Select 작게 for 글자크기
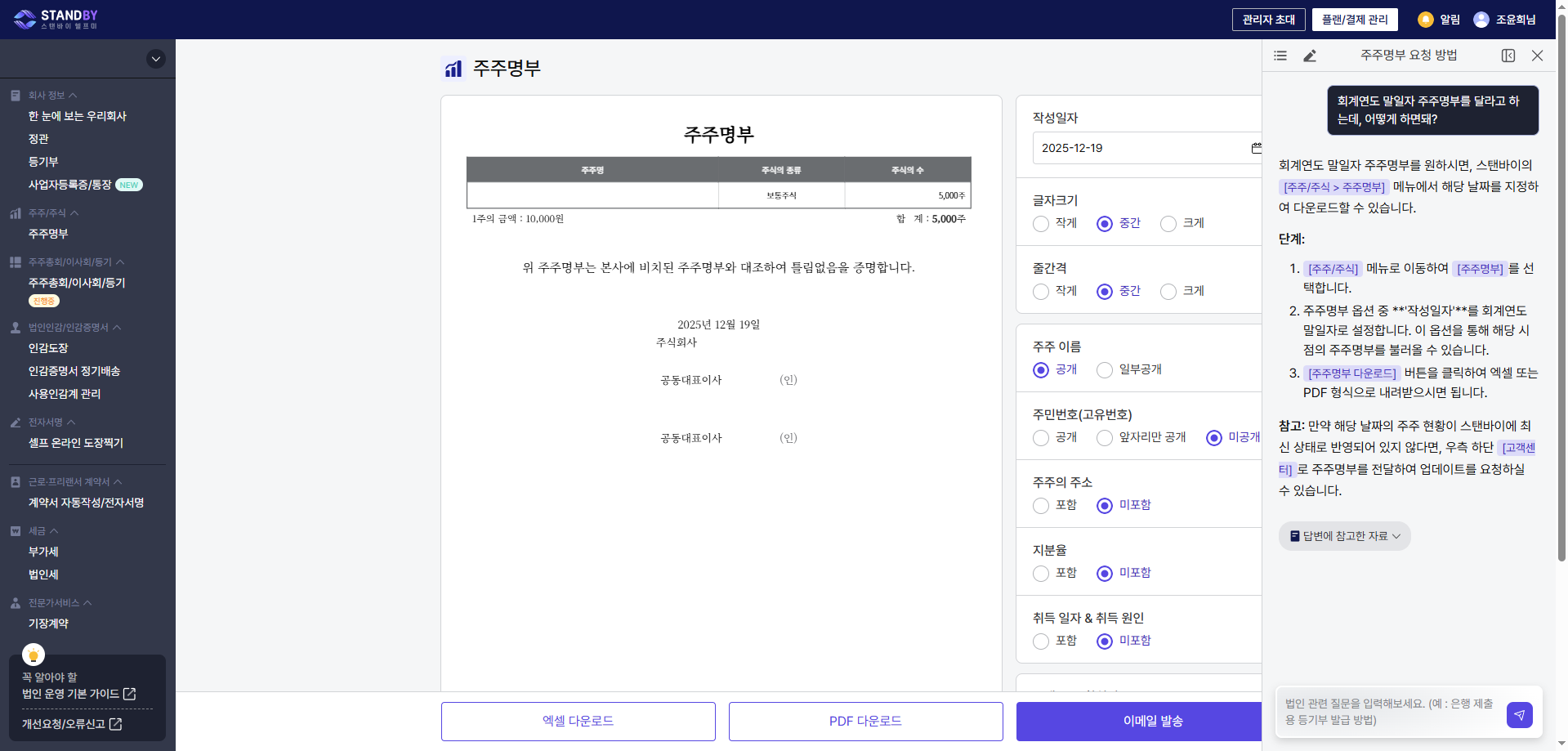 pyautogui.click(x=1041, y=224)
